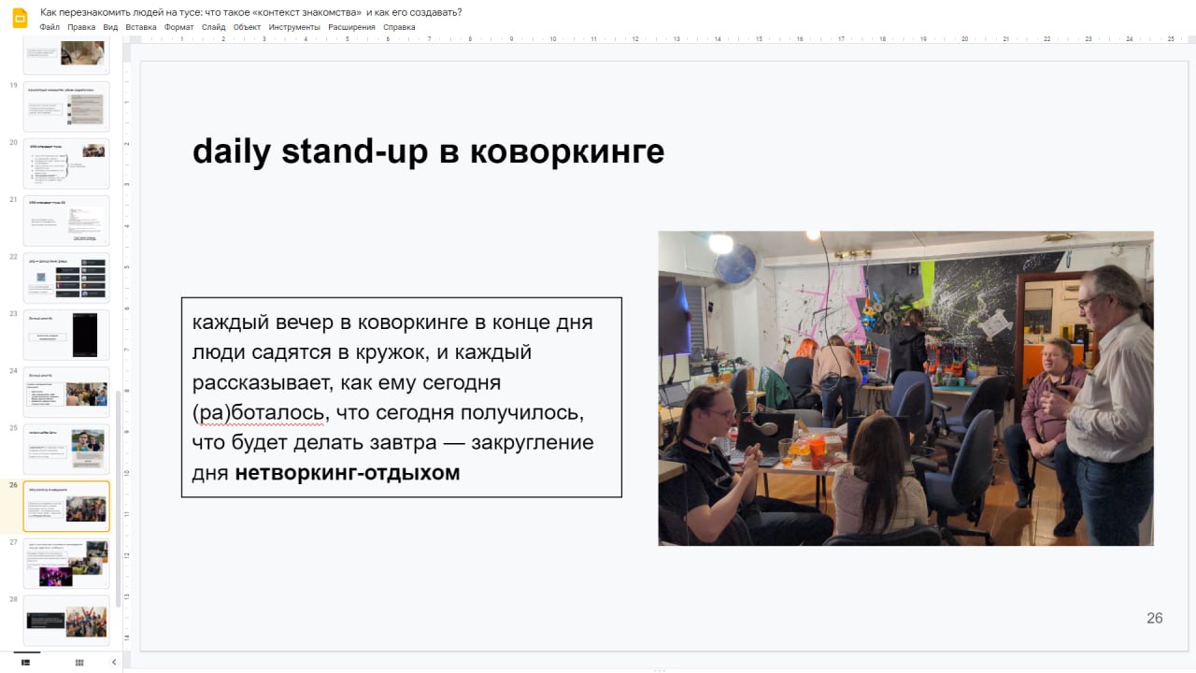This screenshot has width=1196, height=673.
Task: Open the Расширения menu
Action: pos(351,27)
